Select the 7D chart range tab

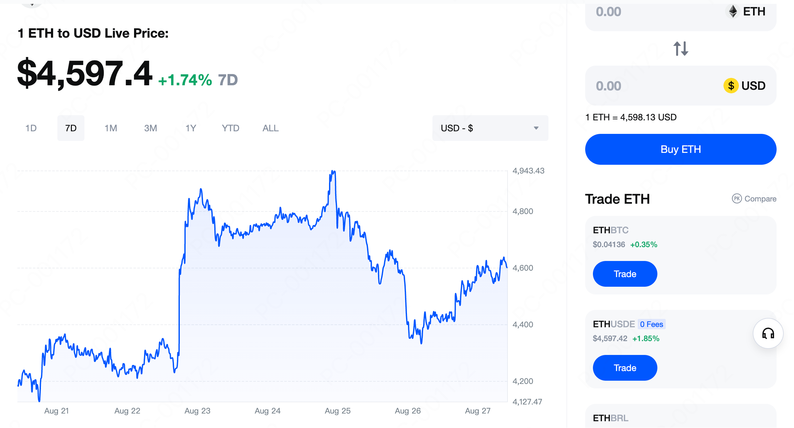[x=71, y=128]
